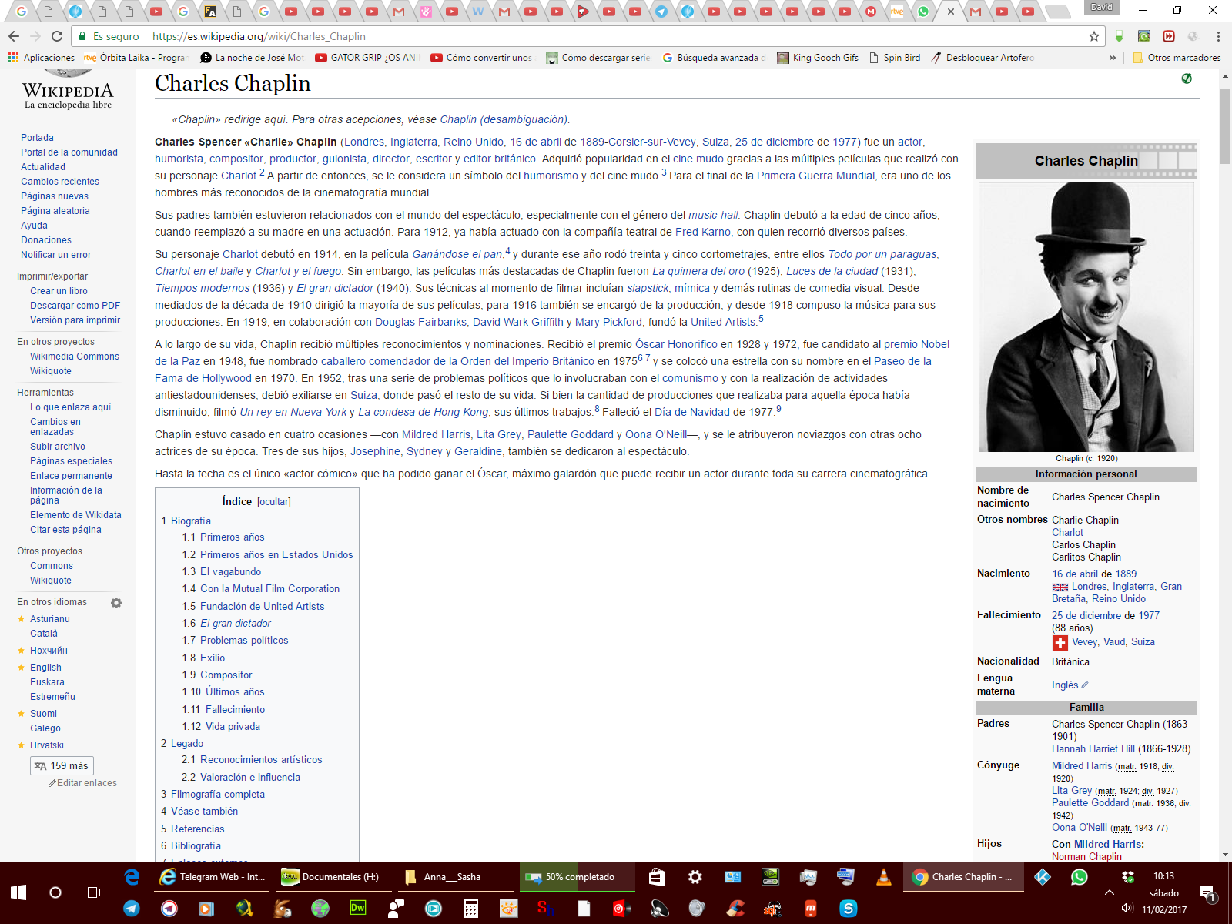
Task: Click the green download arrow extension icon
Action: click(x=1120, y=36)
